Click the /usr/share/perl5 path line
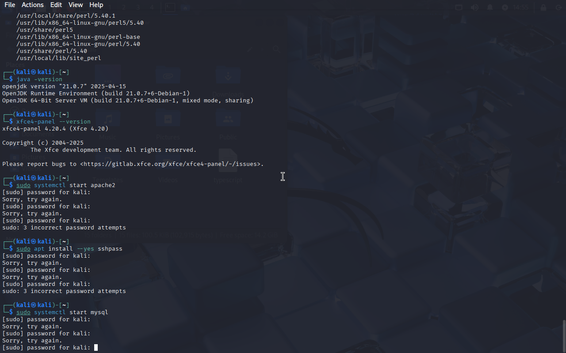The image size is (566, 353). click(45, 30)
